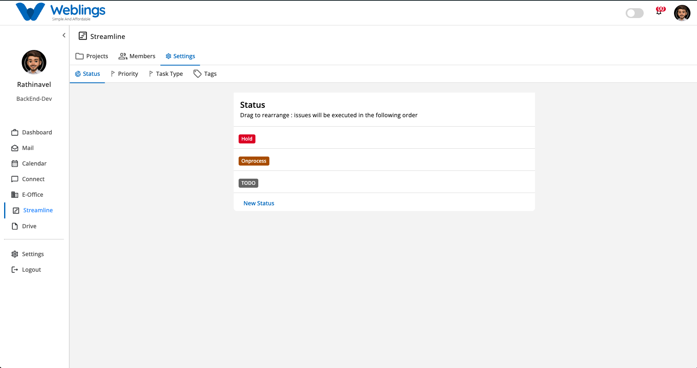
Task: Select the gray TODO status badge
Action: coord(248,183)
